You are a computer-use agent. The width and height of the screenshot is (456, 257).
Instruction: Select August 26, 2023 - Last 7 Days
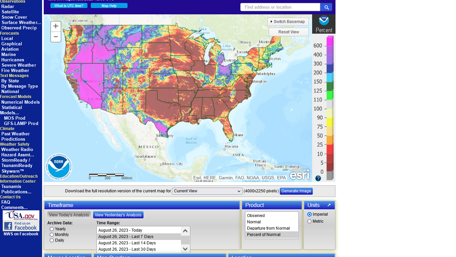point(139,237)
